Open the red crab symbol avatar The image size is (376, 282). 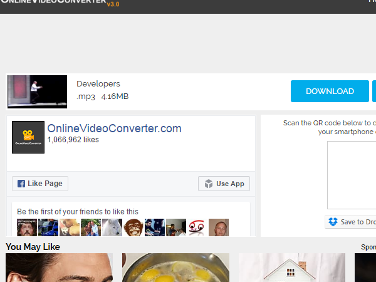point(197,227)
